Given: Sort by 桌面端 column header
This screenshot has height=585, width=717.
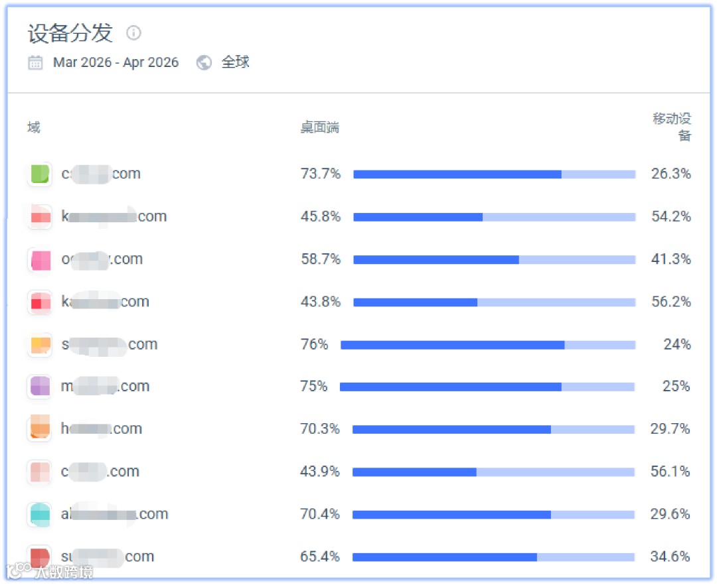Looking at the screenshot, I should tap(320, 127).
